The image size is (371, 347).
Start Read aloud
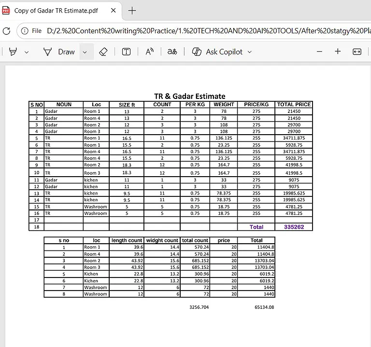[149, 52]
